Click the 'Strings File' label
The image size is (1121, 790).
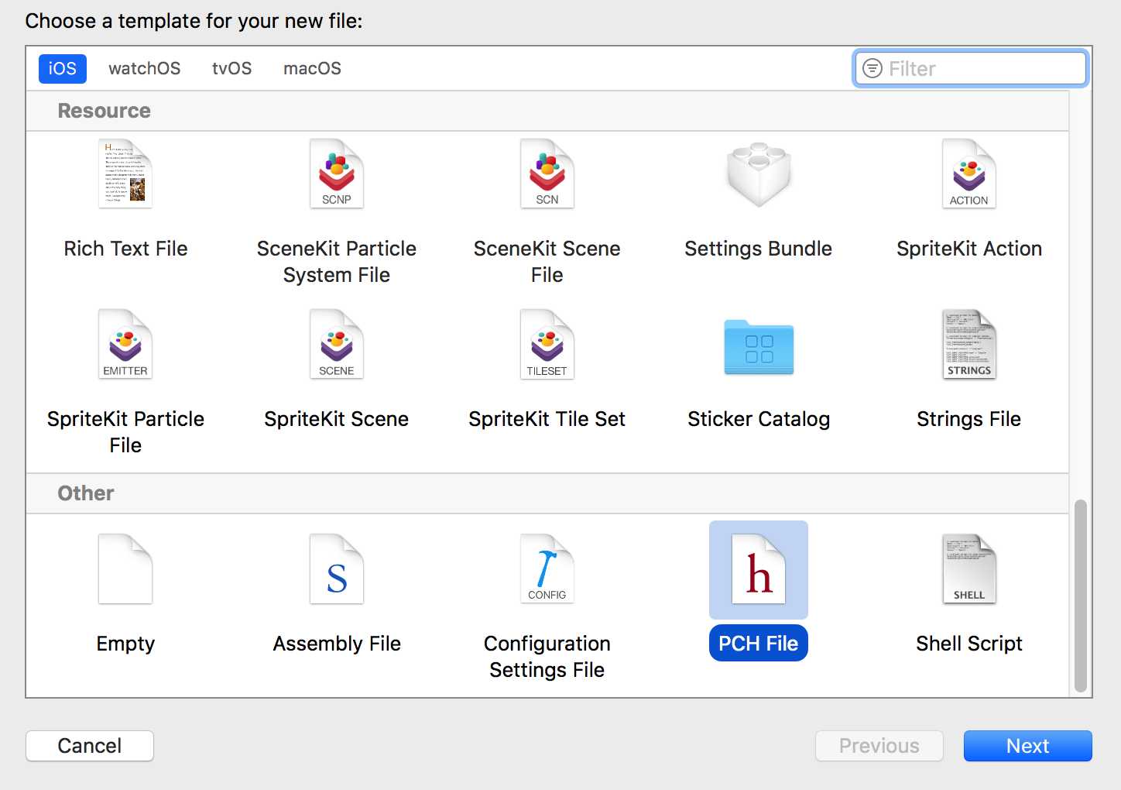click(x=969, y=419)
